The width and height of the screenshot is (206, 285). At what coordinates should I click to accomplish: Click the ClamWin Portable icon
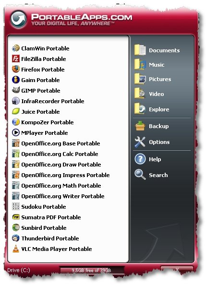(16, 48)
